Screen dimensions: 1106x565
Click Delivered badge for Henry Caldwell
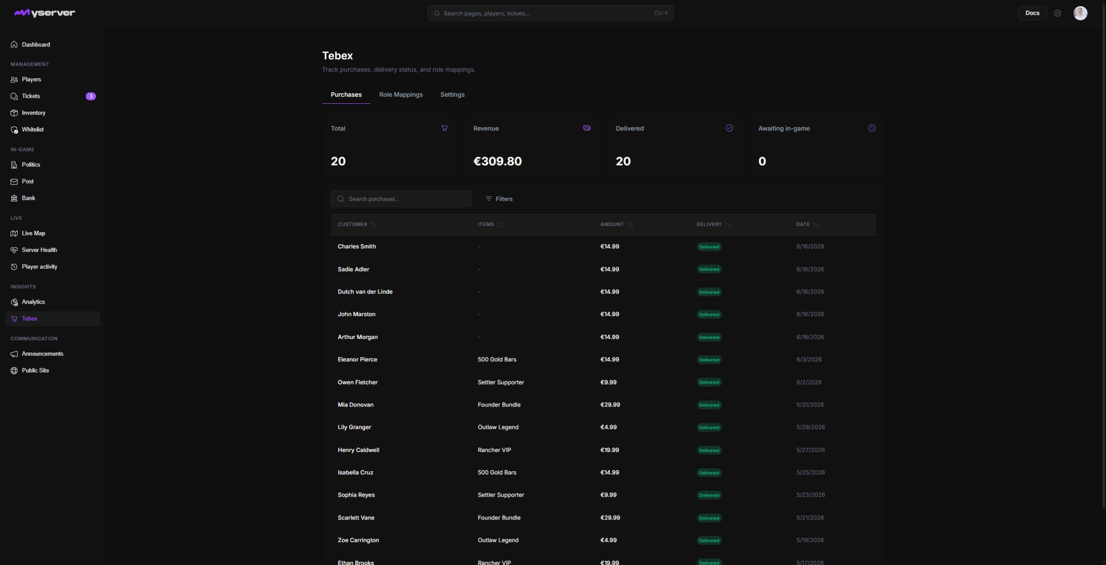pyautogui.click(x=709, y=450)
